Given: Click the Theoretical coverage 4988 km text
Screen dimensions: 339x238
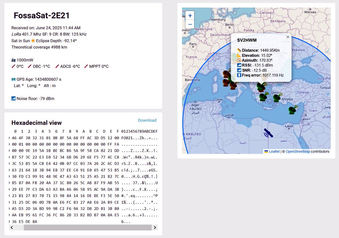Looking at the screenshot, I should click(x=39, y=47).
